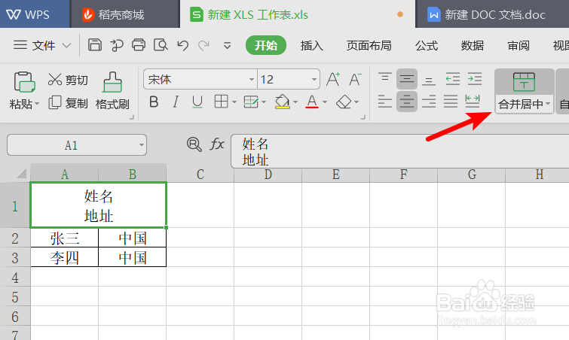
Task: Click the zoom magnifier beside fx
Action: tap(194, 144)
